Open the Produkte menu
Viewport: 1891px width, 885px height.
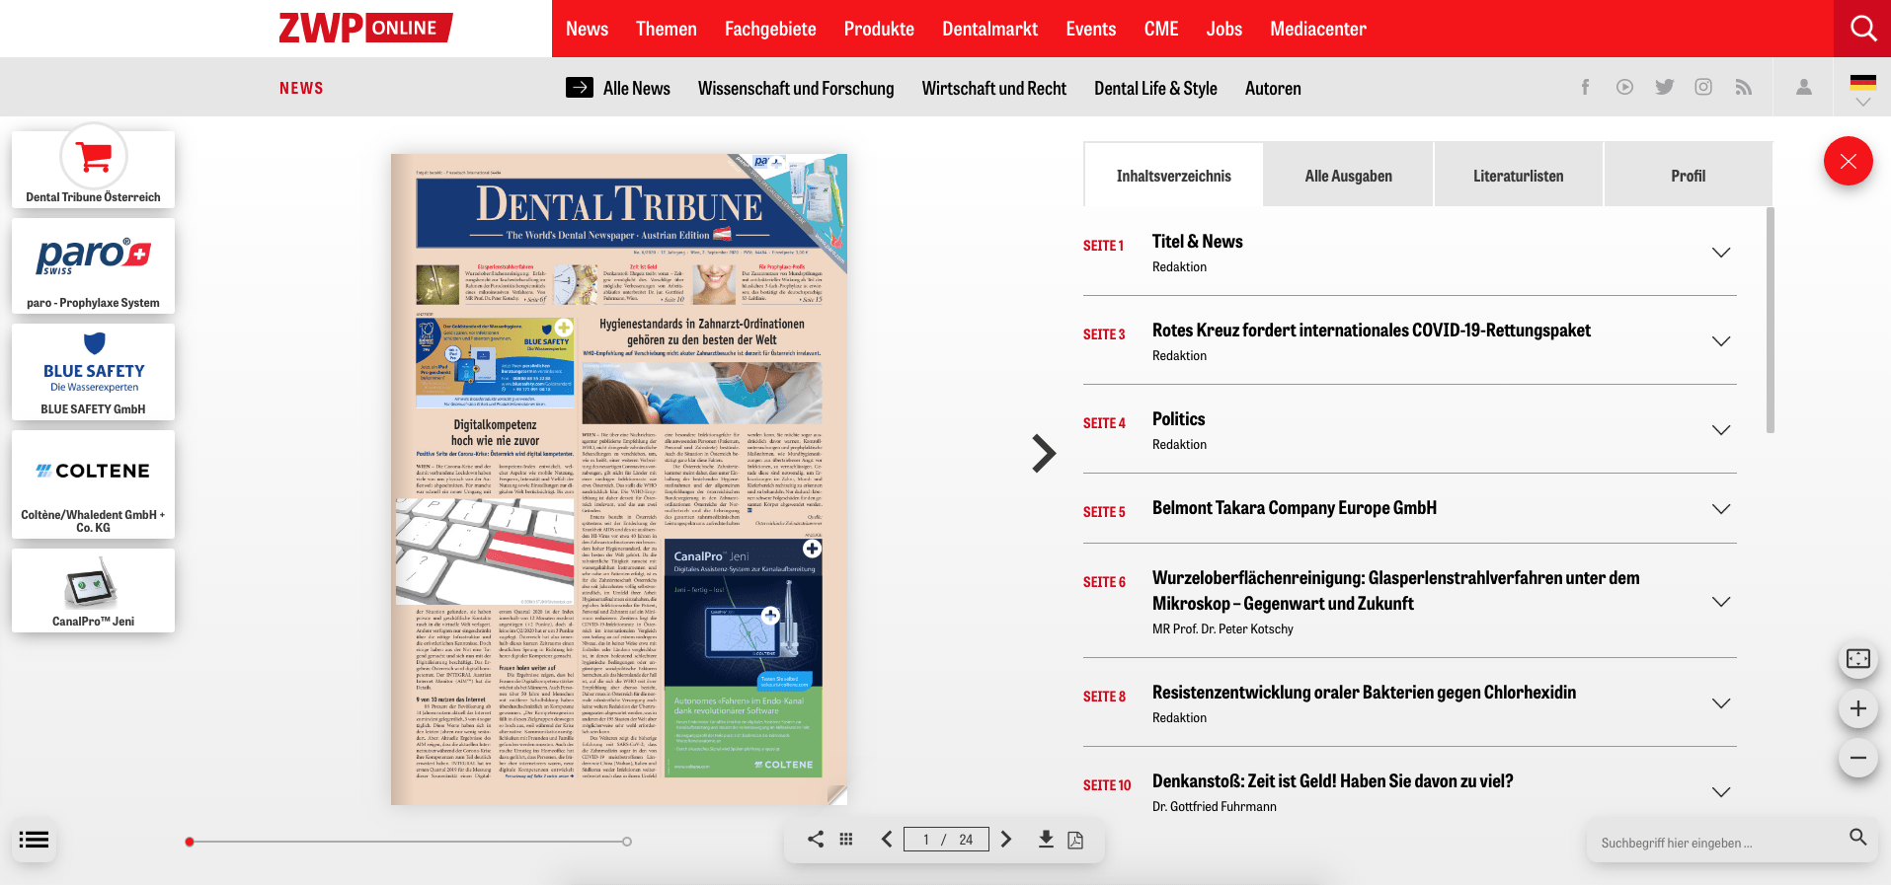879,29
